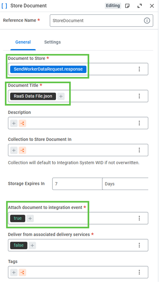
Task: Open the notes icon beside Editing
Action: point(127,6)
